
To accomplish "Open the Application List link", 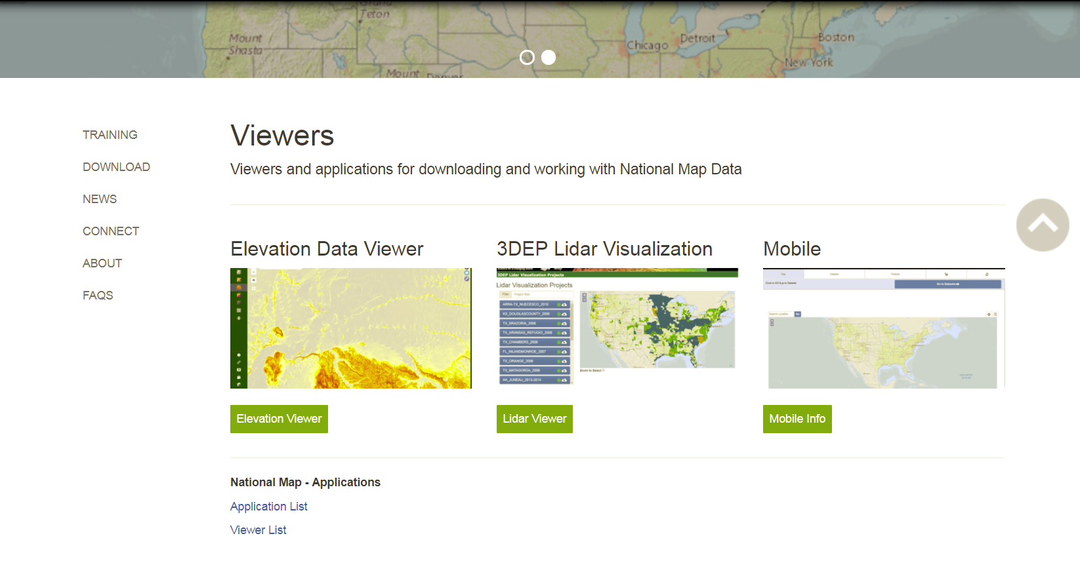I will 268,507.
